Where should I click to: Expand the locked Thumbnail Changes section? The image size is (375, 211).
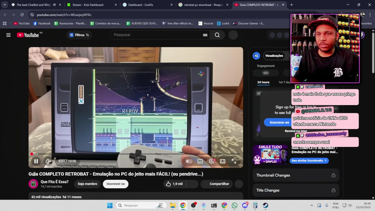[x=296, y=175]
